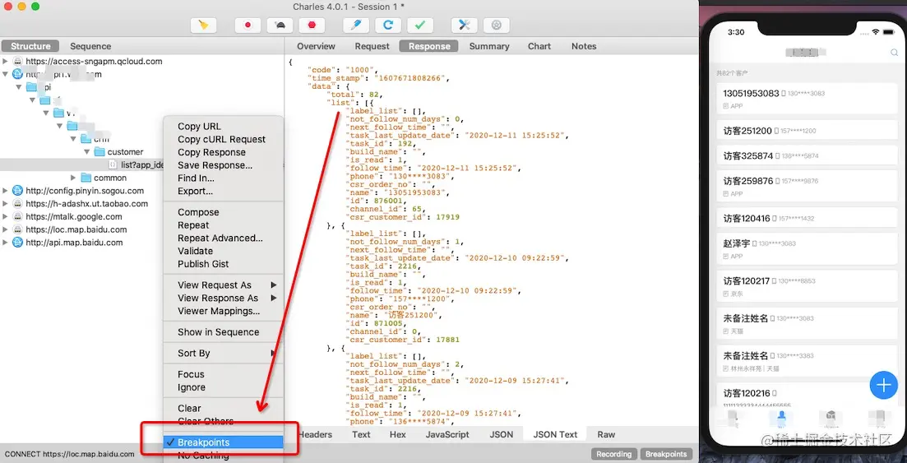Click the customer folder icon
The image size is (907, 463).
tap(99, 151)
